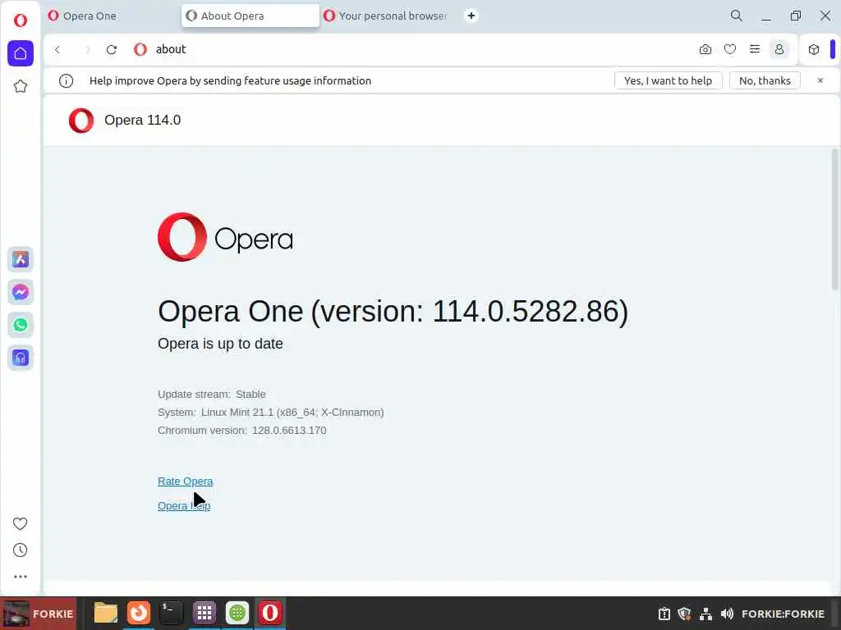Open the Player headphones icon in sidebar
The width and height of the screenshot is (841, 630).
point(21,358)
